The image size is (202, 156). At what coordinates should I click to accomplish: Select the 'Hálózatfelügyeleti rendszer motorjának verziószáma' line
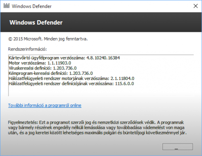pos(72,78)
